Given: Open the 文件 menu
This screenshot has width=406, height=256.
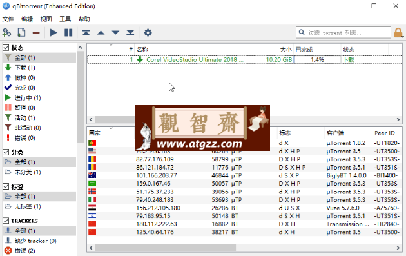Looking at the screenshot, I should point(8,19).
